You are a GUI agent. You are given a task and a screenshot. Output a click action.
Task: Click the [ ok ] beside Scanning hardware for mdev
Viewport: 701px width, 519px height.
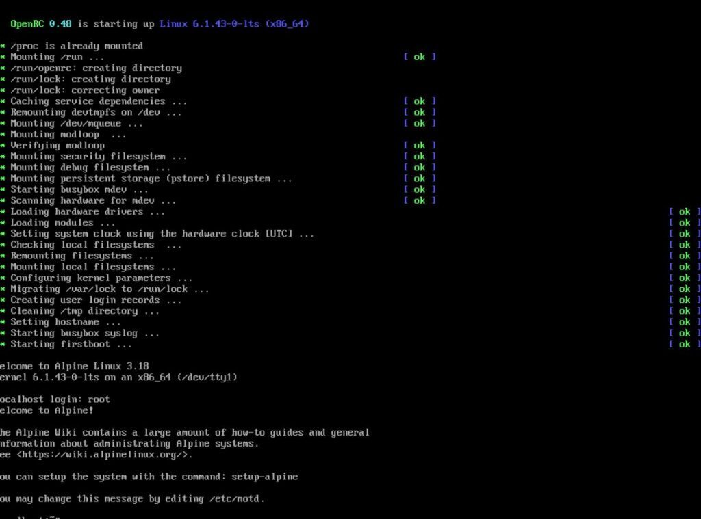[418, 200]
